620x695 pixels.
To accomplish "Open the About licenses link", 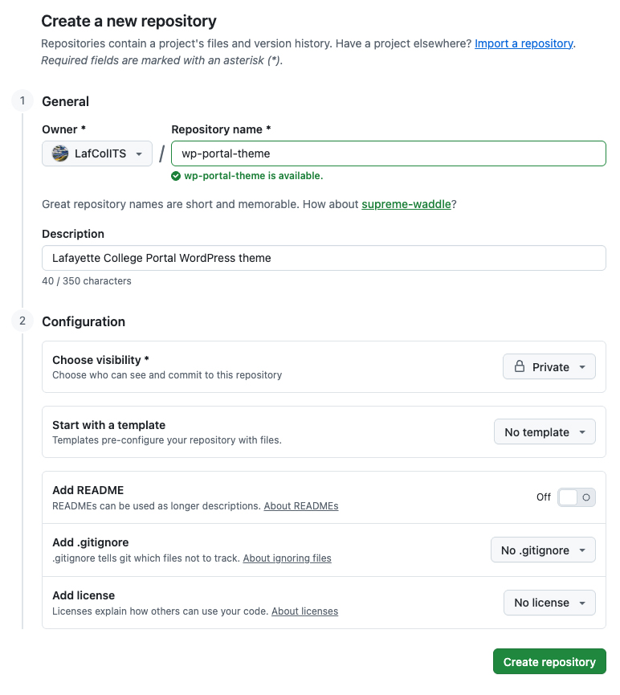I will (x=304, y=611).
